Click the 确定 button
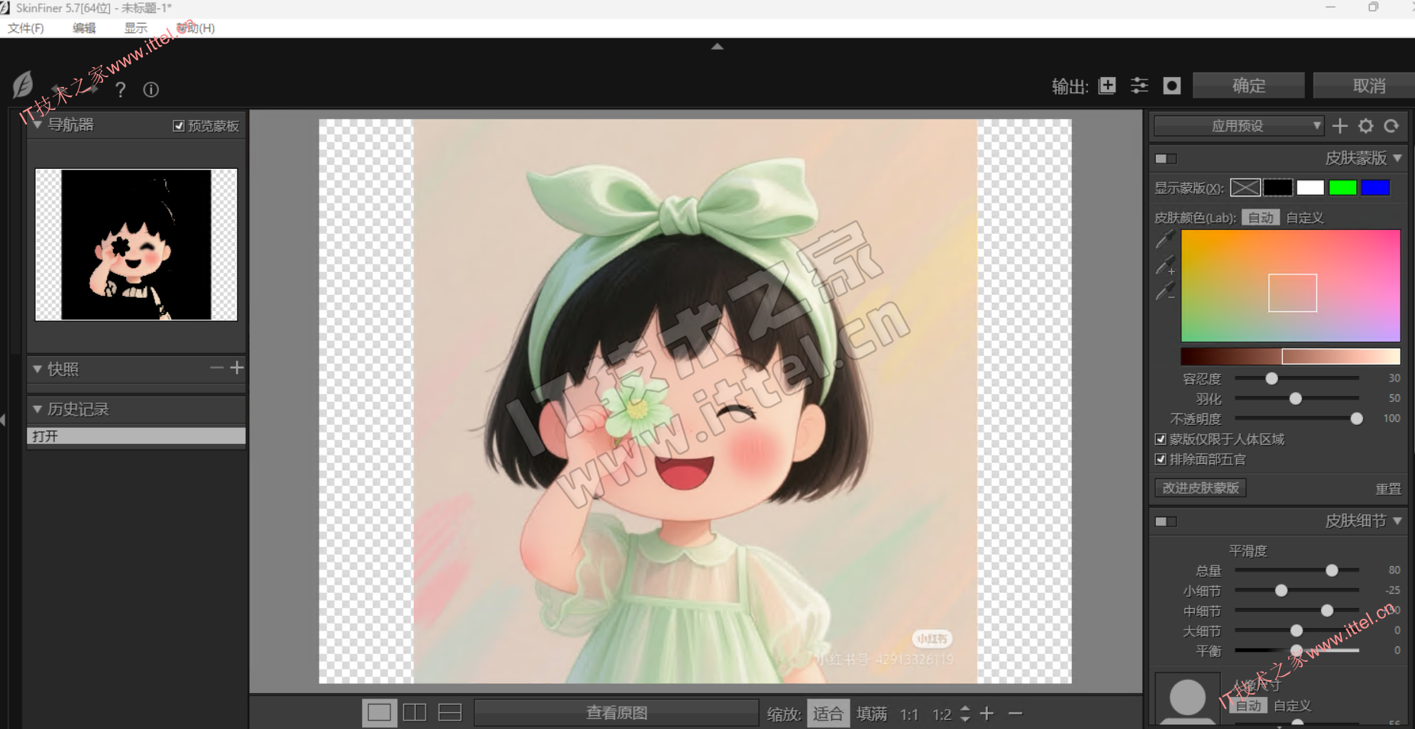The height and width of the screenshot is (729, 1415). pyautogui.click(x=1248, y=86)
